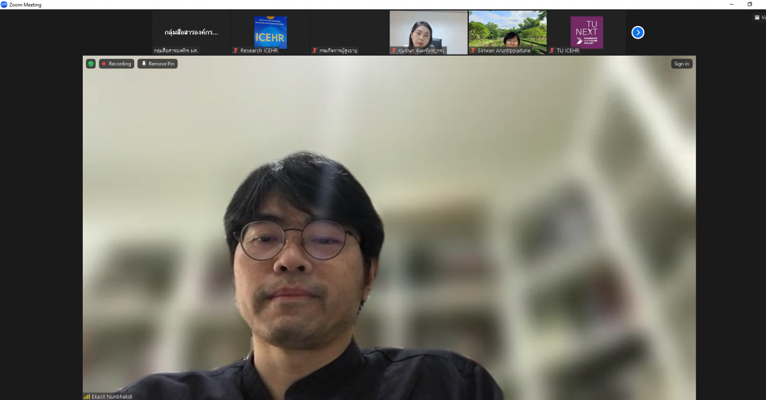Select the กลุ่มสื่อสารองค์กร participant tile
The image size is (766, 400).
tap(191, 33)
